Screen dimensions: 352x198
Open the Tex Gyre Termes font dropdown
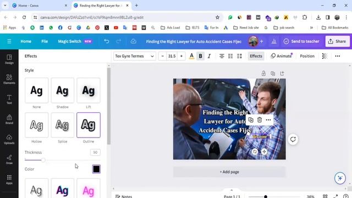(x=134, y=56)
